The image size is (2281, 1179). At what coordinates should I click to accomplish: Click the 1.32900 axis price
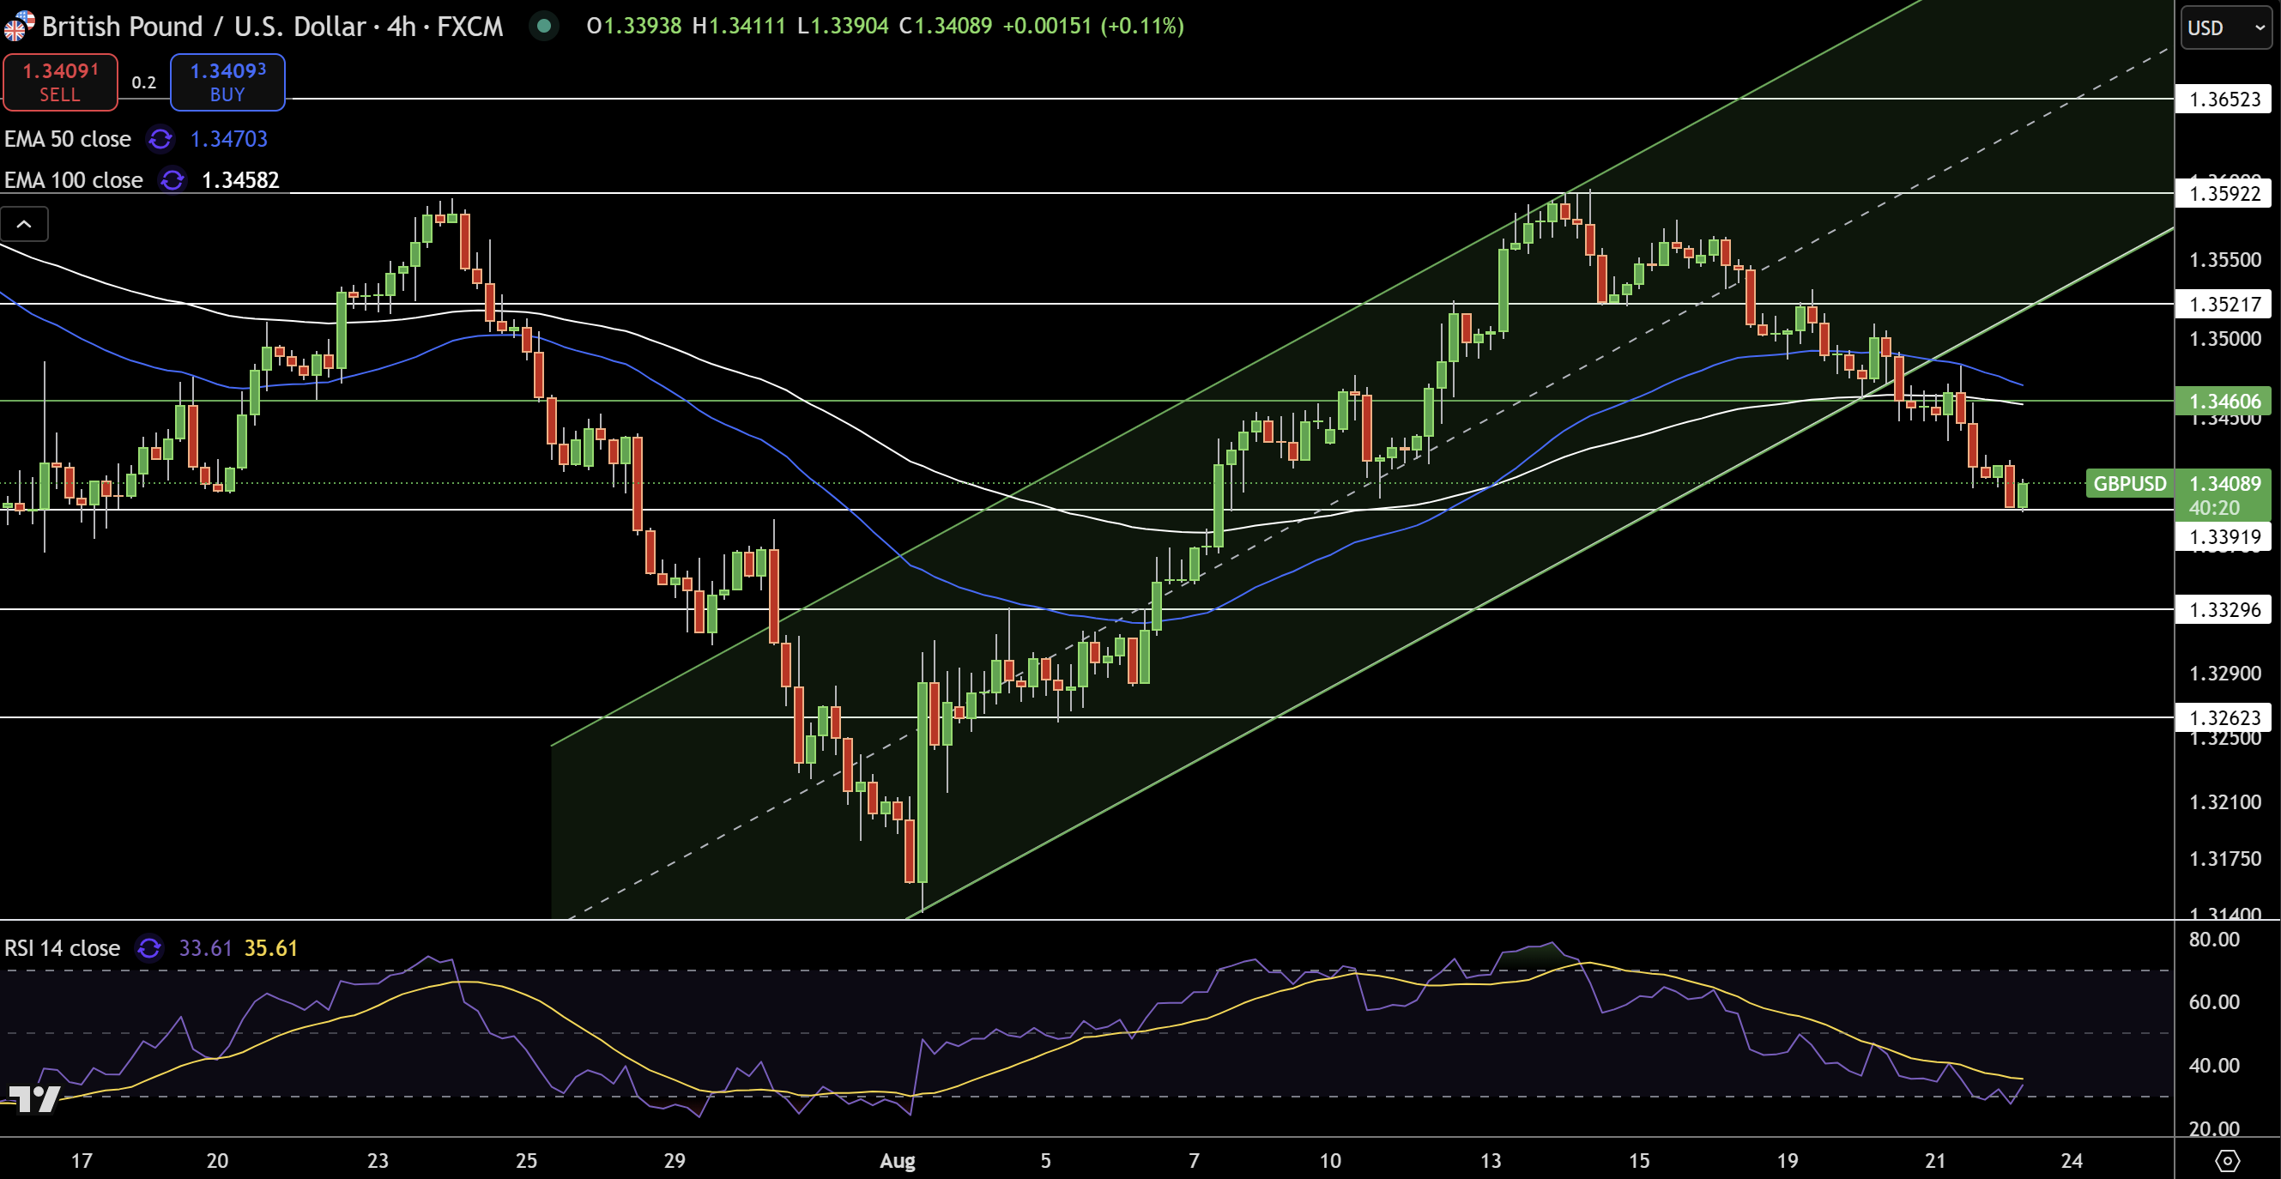tap(2224, 674)
